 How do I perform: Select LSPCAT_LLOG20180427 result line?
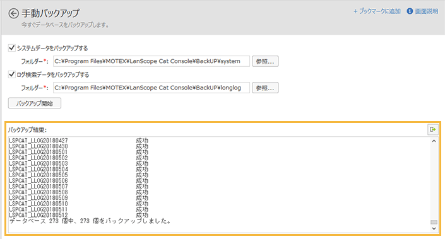pos(79,141)
